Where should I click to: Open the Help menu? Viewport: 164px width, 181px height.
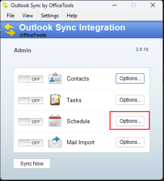[72, 16]
